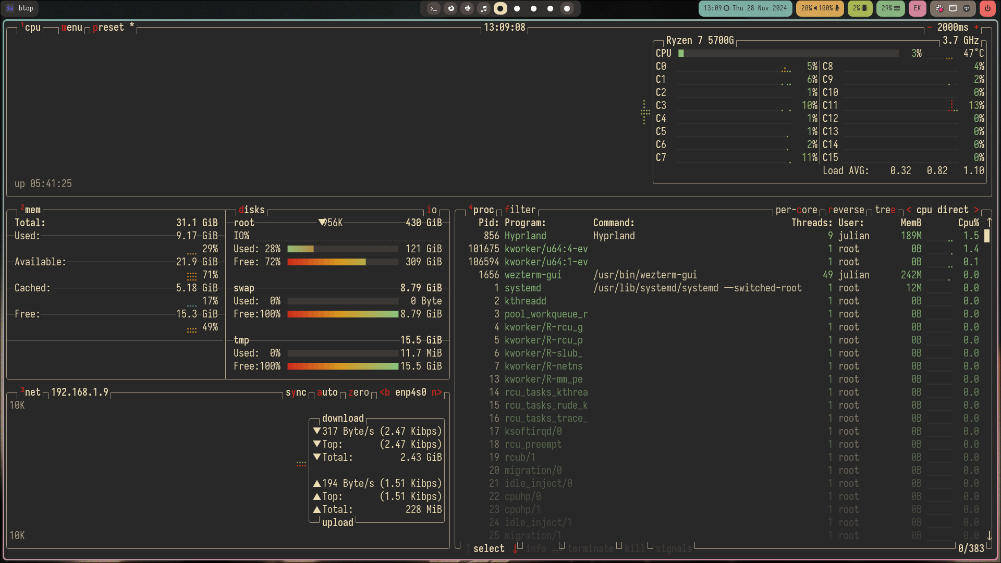The width and height of the screenshot is (1001, 563).
Task: Switch to previous network interface with <b
Action: [385, 392]
